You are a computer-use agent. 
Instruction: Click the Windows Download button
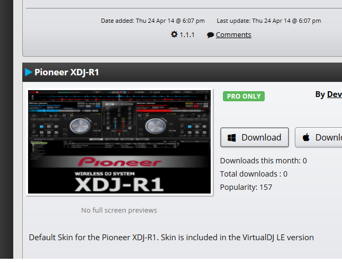coord(255,137)
